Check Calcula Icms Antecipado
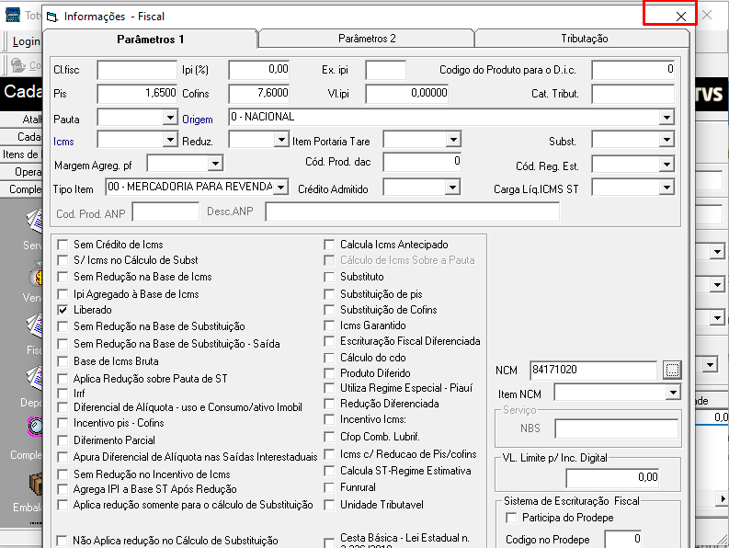729x548 pixels. pos(329,245)
